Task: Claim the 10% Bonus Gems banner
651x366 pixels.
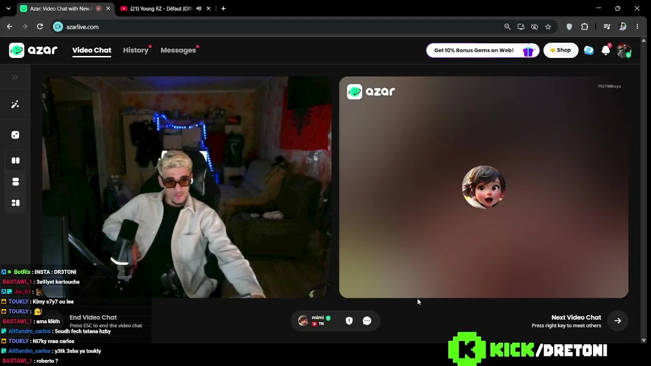Action: (482, 50)
